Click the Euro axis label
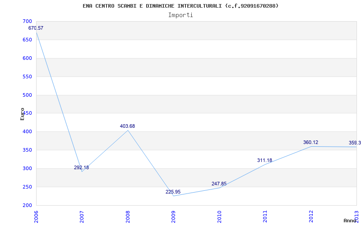Screen dimensions: 361x225 (x=22, y=114)
